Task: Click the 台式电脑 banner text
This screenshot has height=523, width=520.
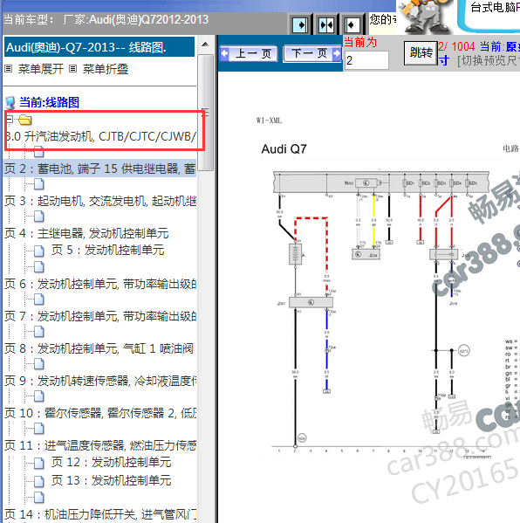Action: point(495,7)
